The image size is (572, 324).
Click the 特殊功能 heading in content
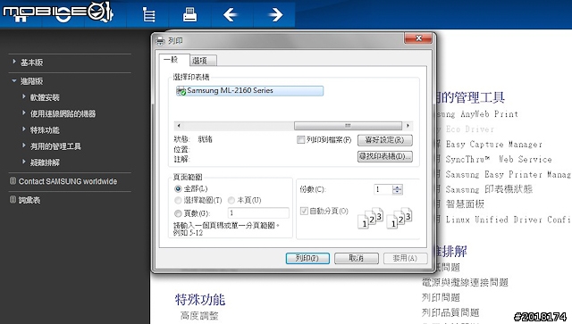click(x=200, y=300)
